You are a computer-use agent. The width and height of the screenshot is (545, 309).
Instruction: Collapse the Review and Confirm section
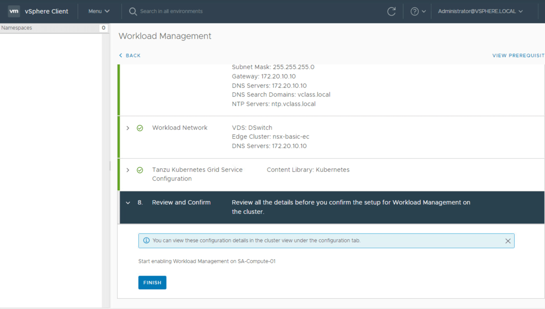click(x=128, y=203)
